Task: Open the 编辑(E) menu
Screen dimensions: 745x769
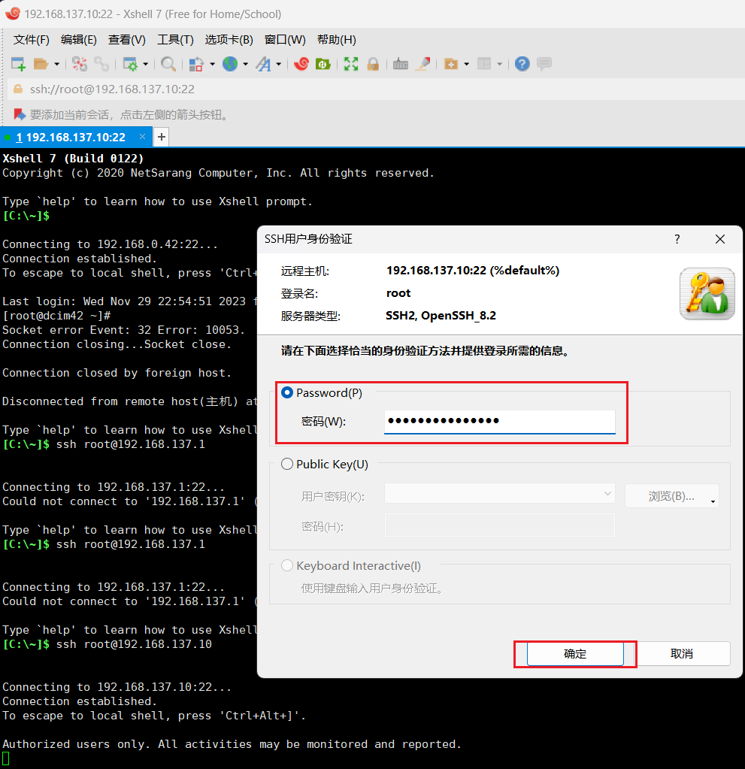Action: click(x=78, y=40)
